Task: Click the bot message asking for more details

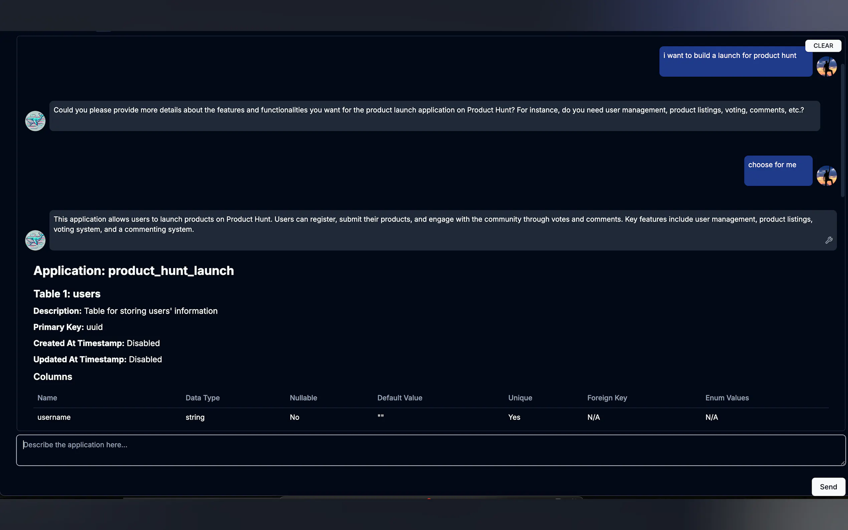Action: coord(434,116)
